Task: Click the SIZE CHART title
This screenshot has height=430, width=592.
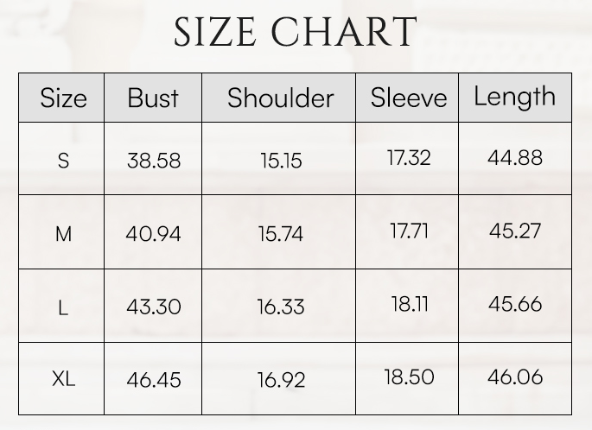Action: (296, 33)
